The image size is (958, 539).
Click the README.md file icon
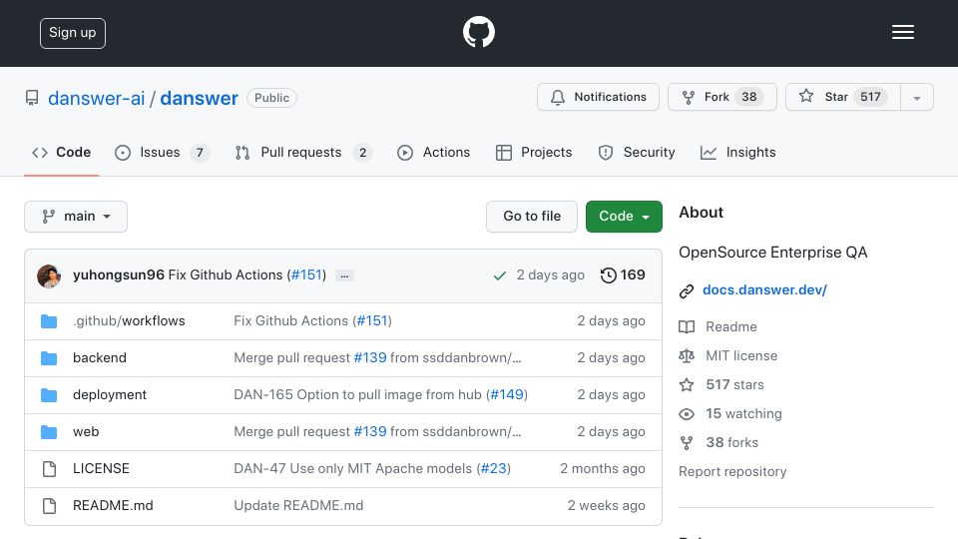49,506
